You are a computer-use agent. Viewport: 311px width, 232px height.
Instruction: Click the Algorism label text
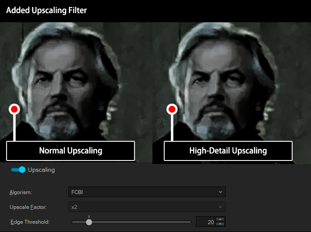click(20, 192)
